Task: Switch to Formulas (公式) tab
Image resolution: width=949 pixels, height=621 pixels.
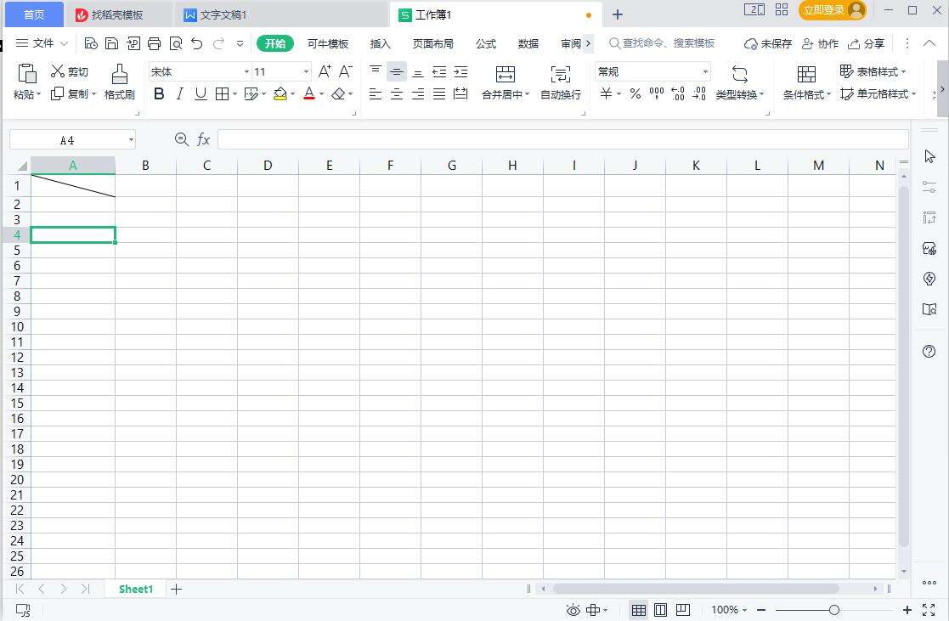Action: point(485,43)
